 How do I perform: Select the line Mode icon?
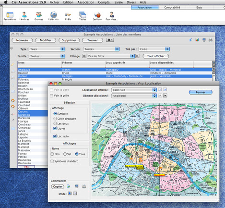(75, 194)
